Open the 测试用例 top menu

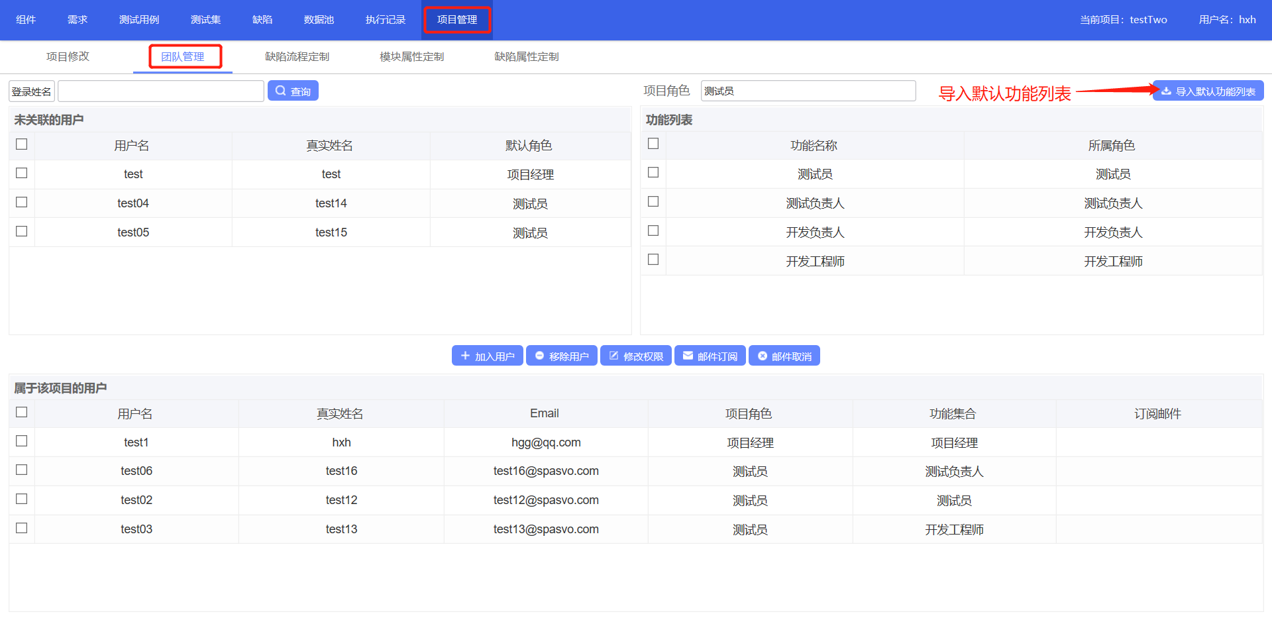139,20
